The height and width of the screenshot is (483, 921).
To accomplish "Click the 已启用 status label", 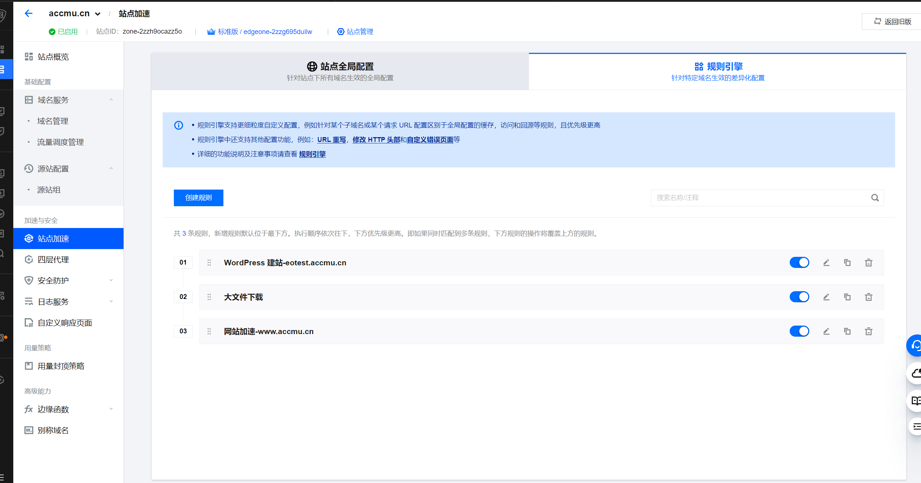I will click(63, 32).
